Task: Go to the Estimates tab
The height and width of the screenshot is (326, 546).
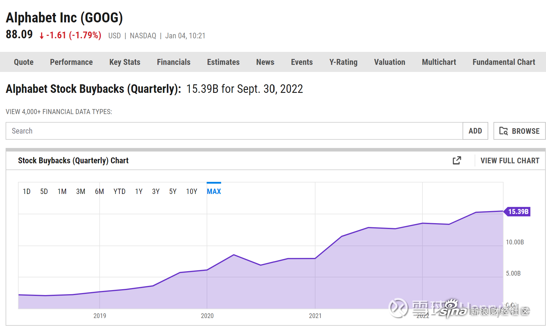Action: [223, 62]
